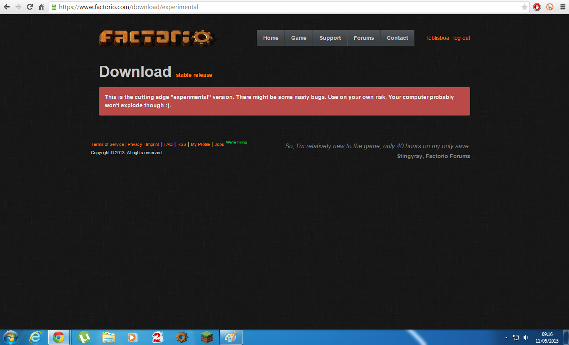Open uTorrent from the taskbar

[x=84, y=338]
